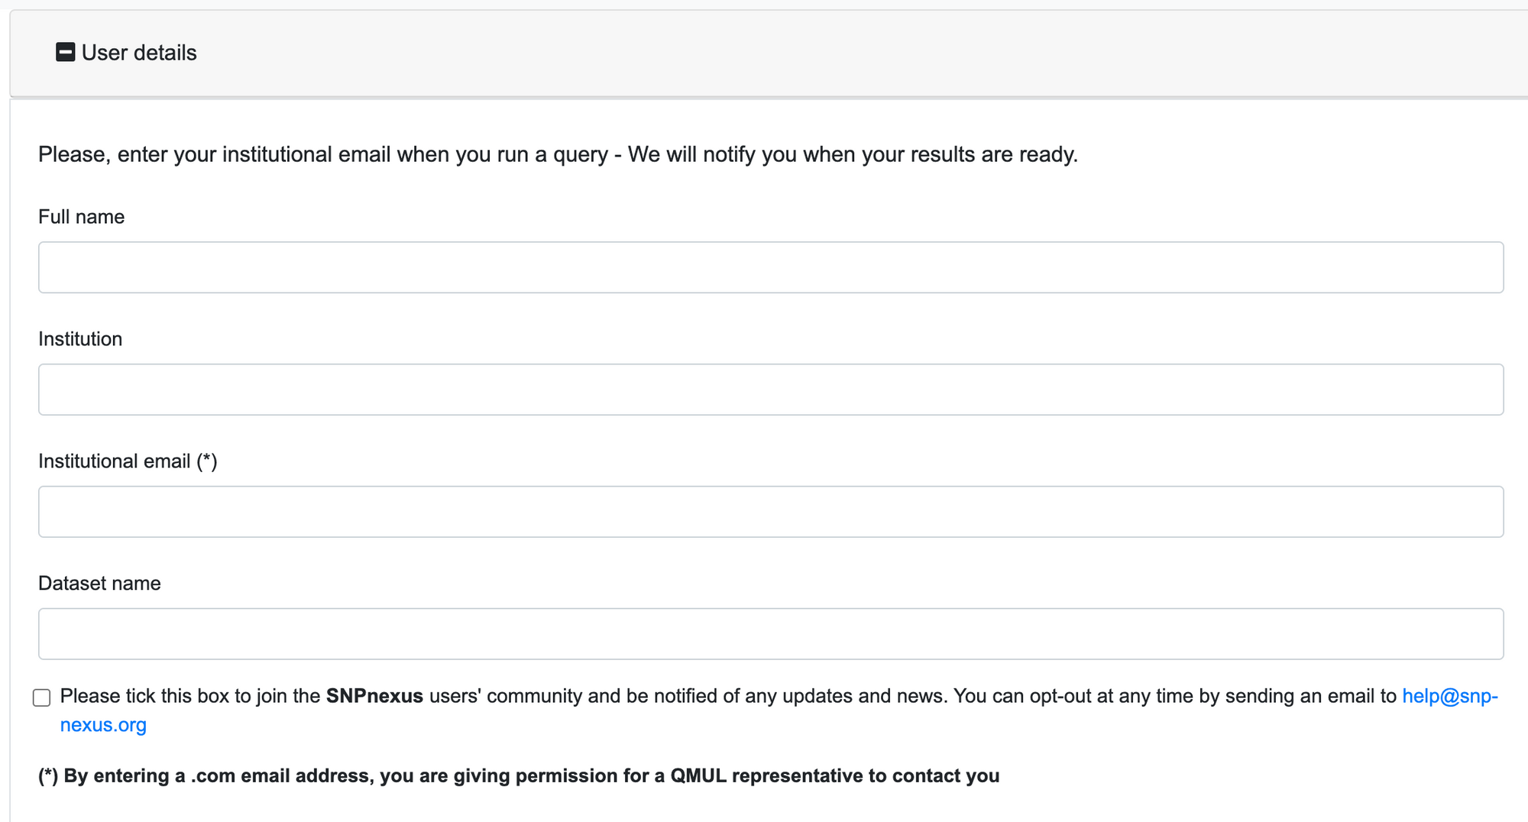
Task: Open the help@snp-nexus.org email link
Action: pyautogui.click(x=1449, y=696)
